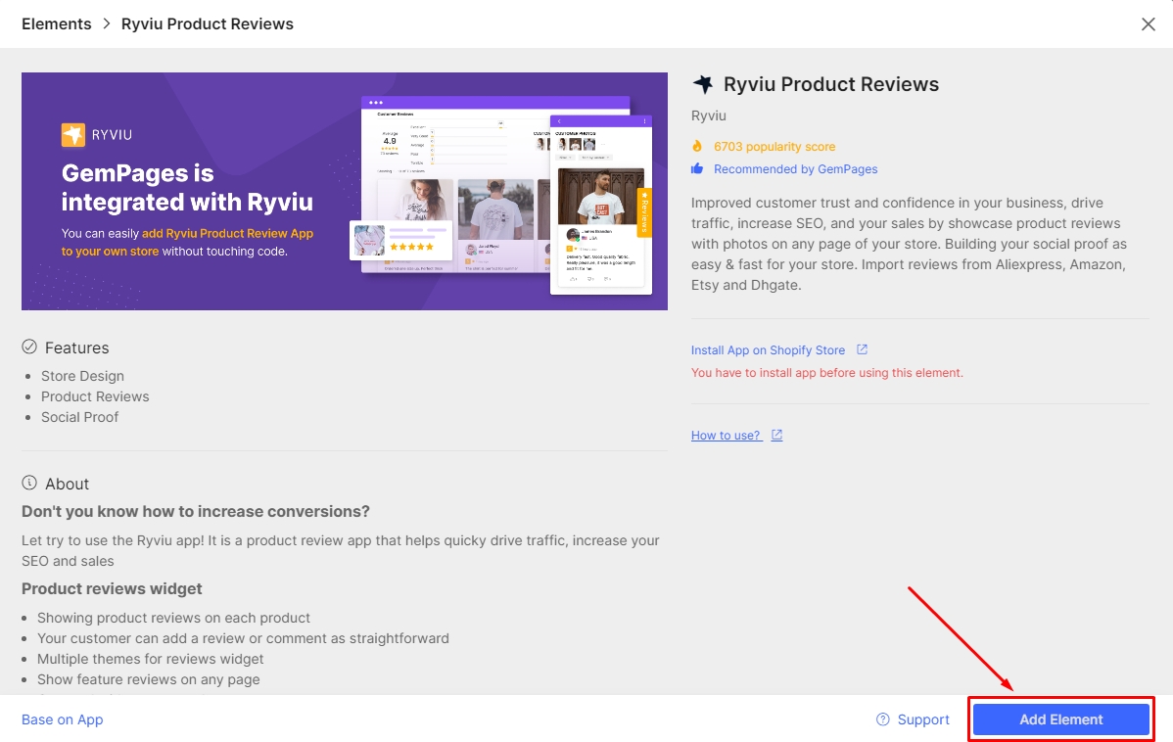Open the Ryviu integration banner image

pyautogui.click(x=344, y=191)
